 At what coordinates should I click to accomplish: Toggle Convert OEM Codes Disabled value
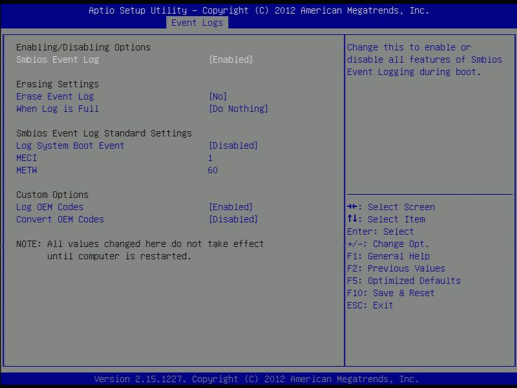(x=233, y=219)
